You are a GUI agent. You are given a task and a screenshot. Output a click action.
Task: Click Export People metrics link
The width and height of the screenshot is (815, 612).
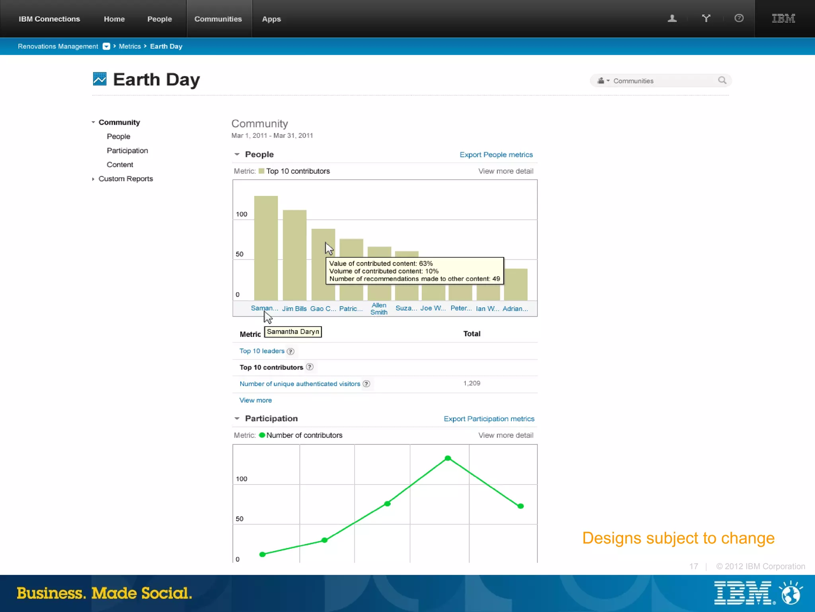(x=496, y=154)
